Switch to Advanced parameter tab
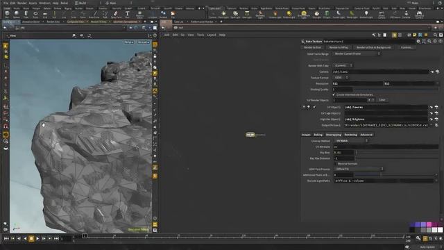This screenshot has width=444, height=250. coord(366,135)
